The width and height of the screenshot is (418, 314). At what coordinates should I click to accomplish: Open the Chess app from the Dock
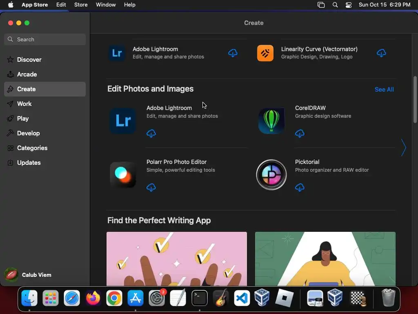point(358,298)
